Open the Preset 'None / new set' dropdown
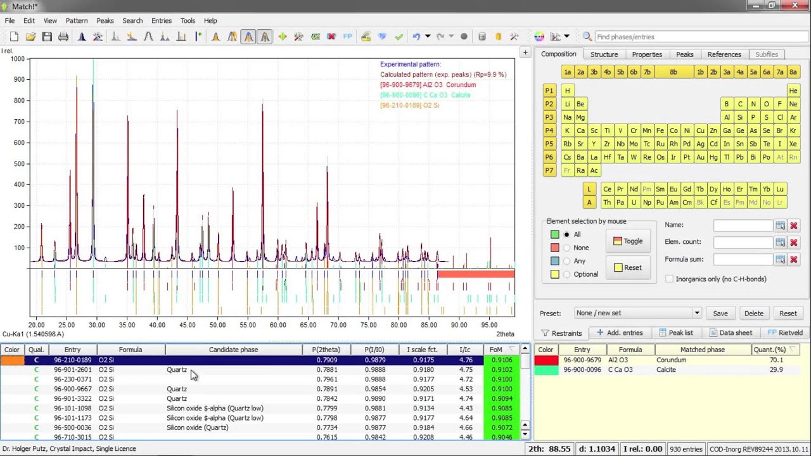This screenshot has width=811, height=456. pyautogui.click(x=637, y=313)
